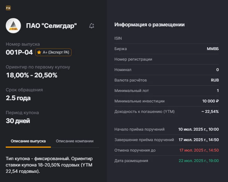
Task: Click the Селигдар company logo
Action: [13, 26]
